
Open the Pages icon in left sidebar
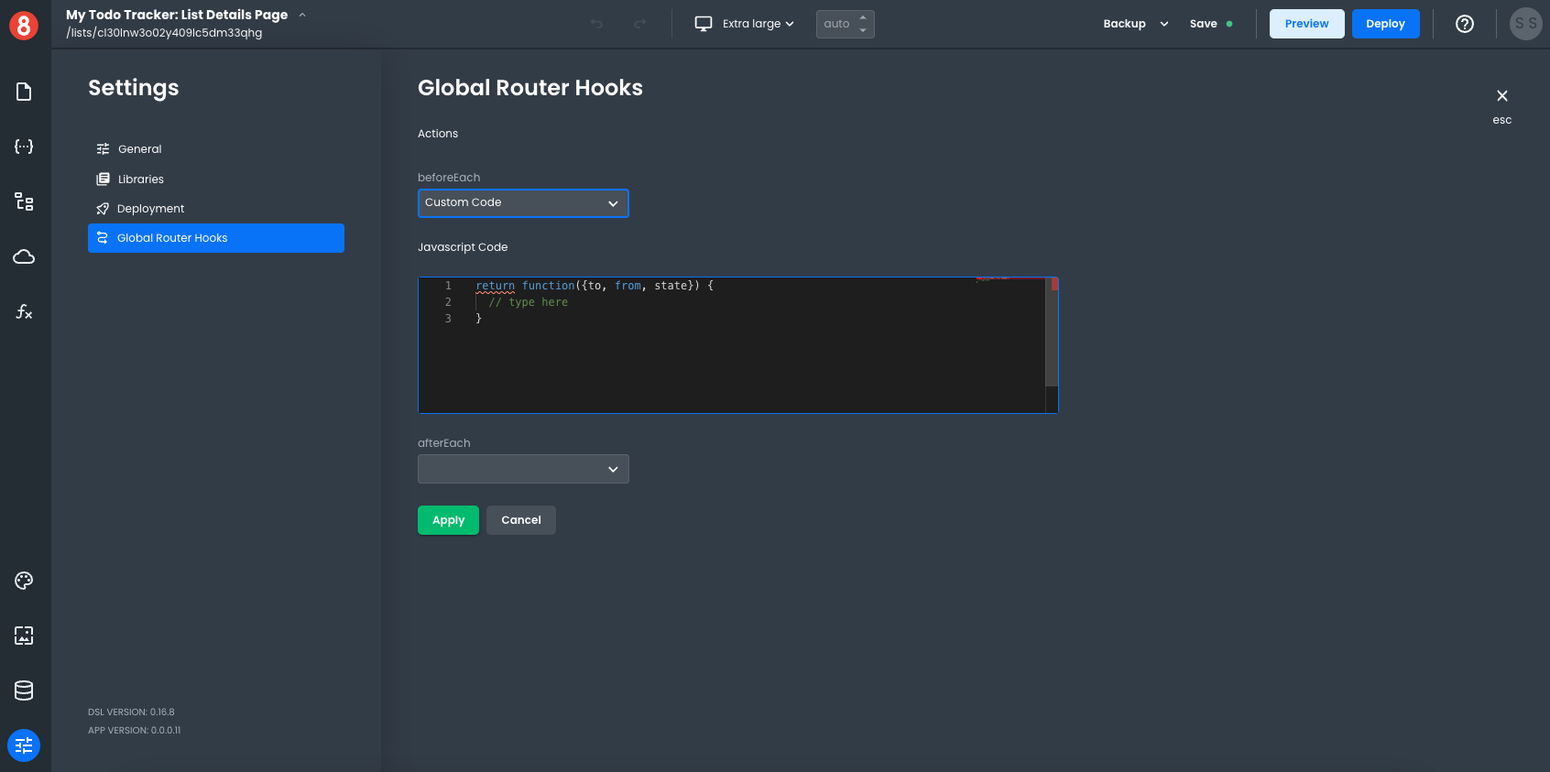(24, 92)
